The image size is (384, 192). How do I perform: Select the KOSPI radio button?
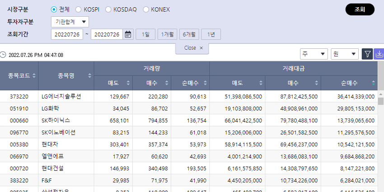coord(79,9)
